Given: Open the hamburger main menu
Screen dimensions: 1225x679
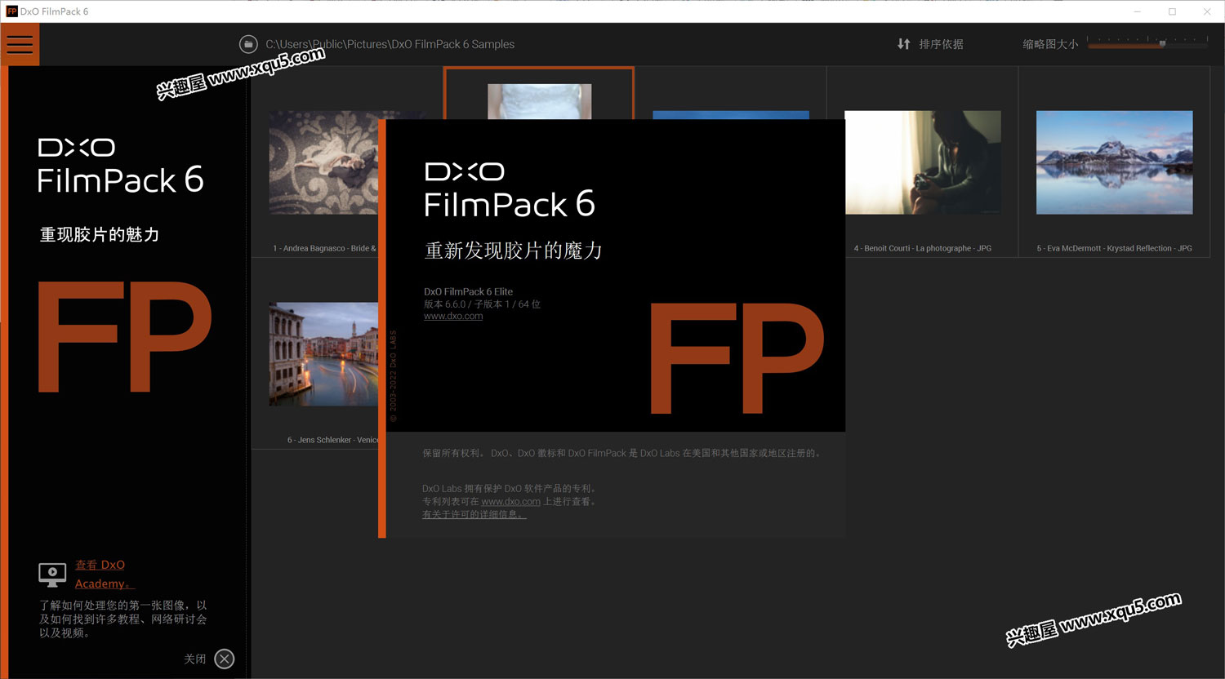Looking at the screenshot, I should [x=20, y=44].
